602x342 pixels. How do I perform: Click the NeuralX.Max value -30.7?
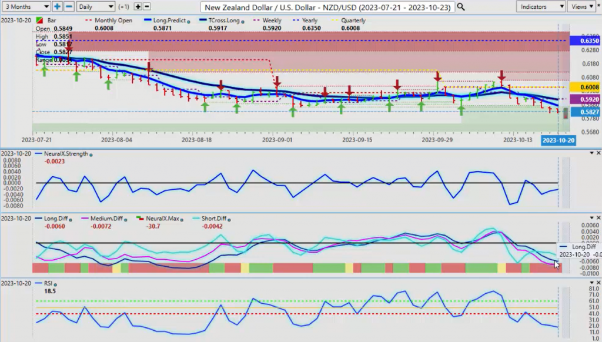[x=153, y=226]
